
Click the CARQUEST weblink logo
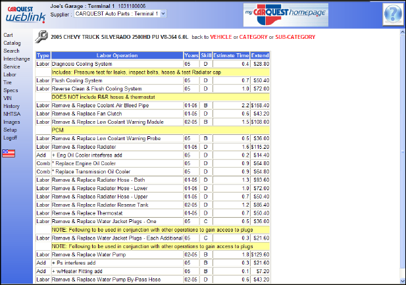pyautogui.click(x=26, y=14)
